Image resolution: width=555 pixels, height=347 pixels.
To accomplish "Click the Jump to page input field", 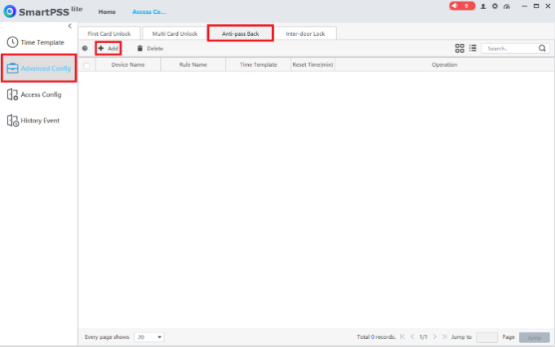I will click(x=486, y=337).
